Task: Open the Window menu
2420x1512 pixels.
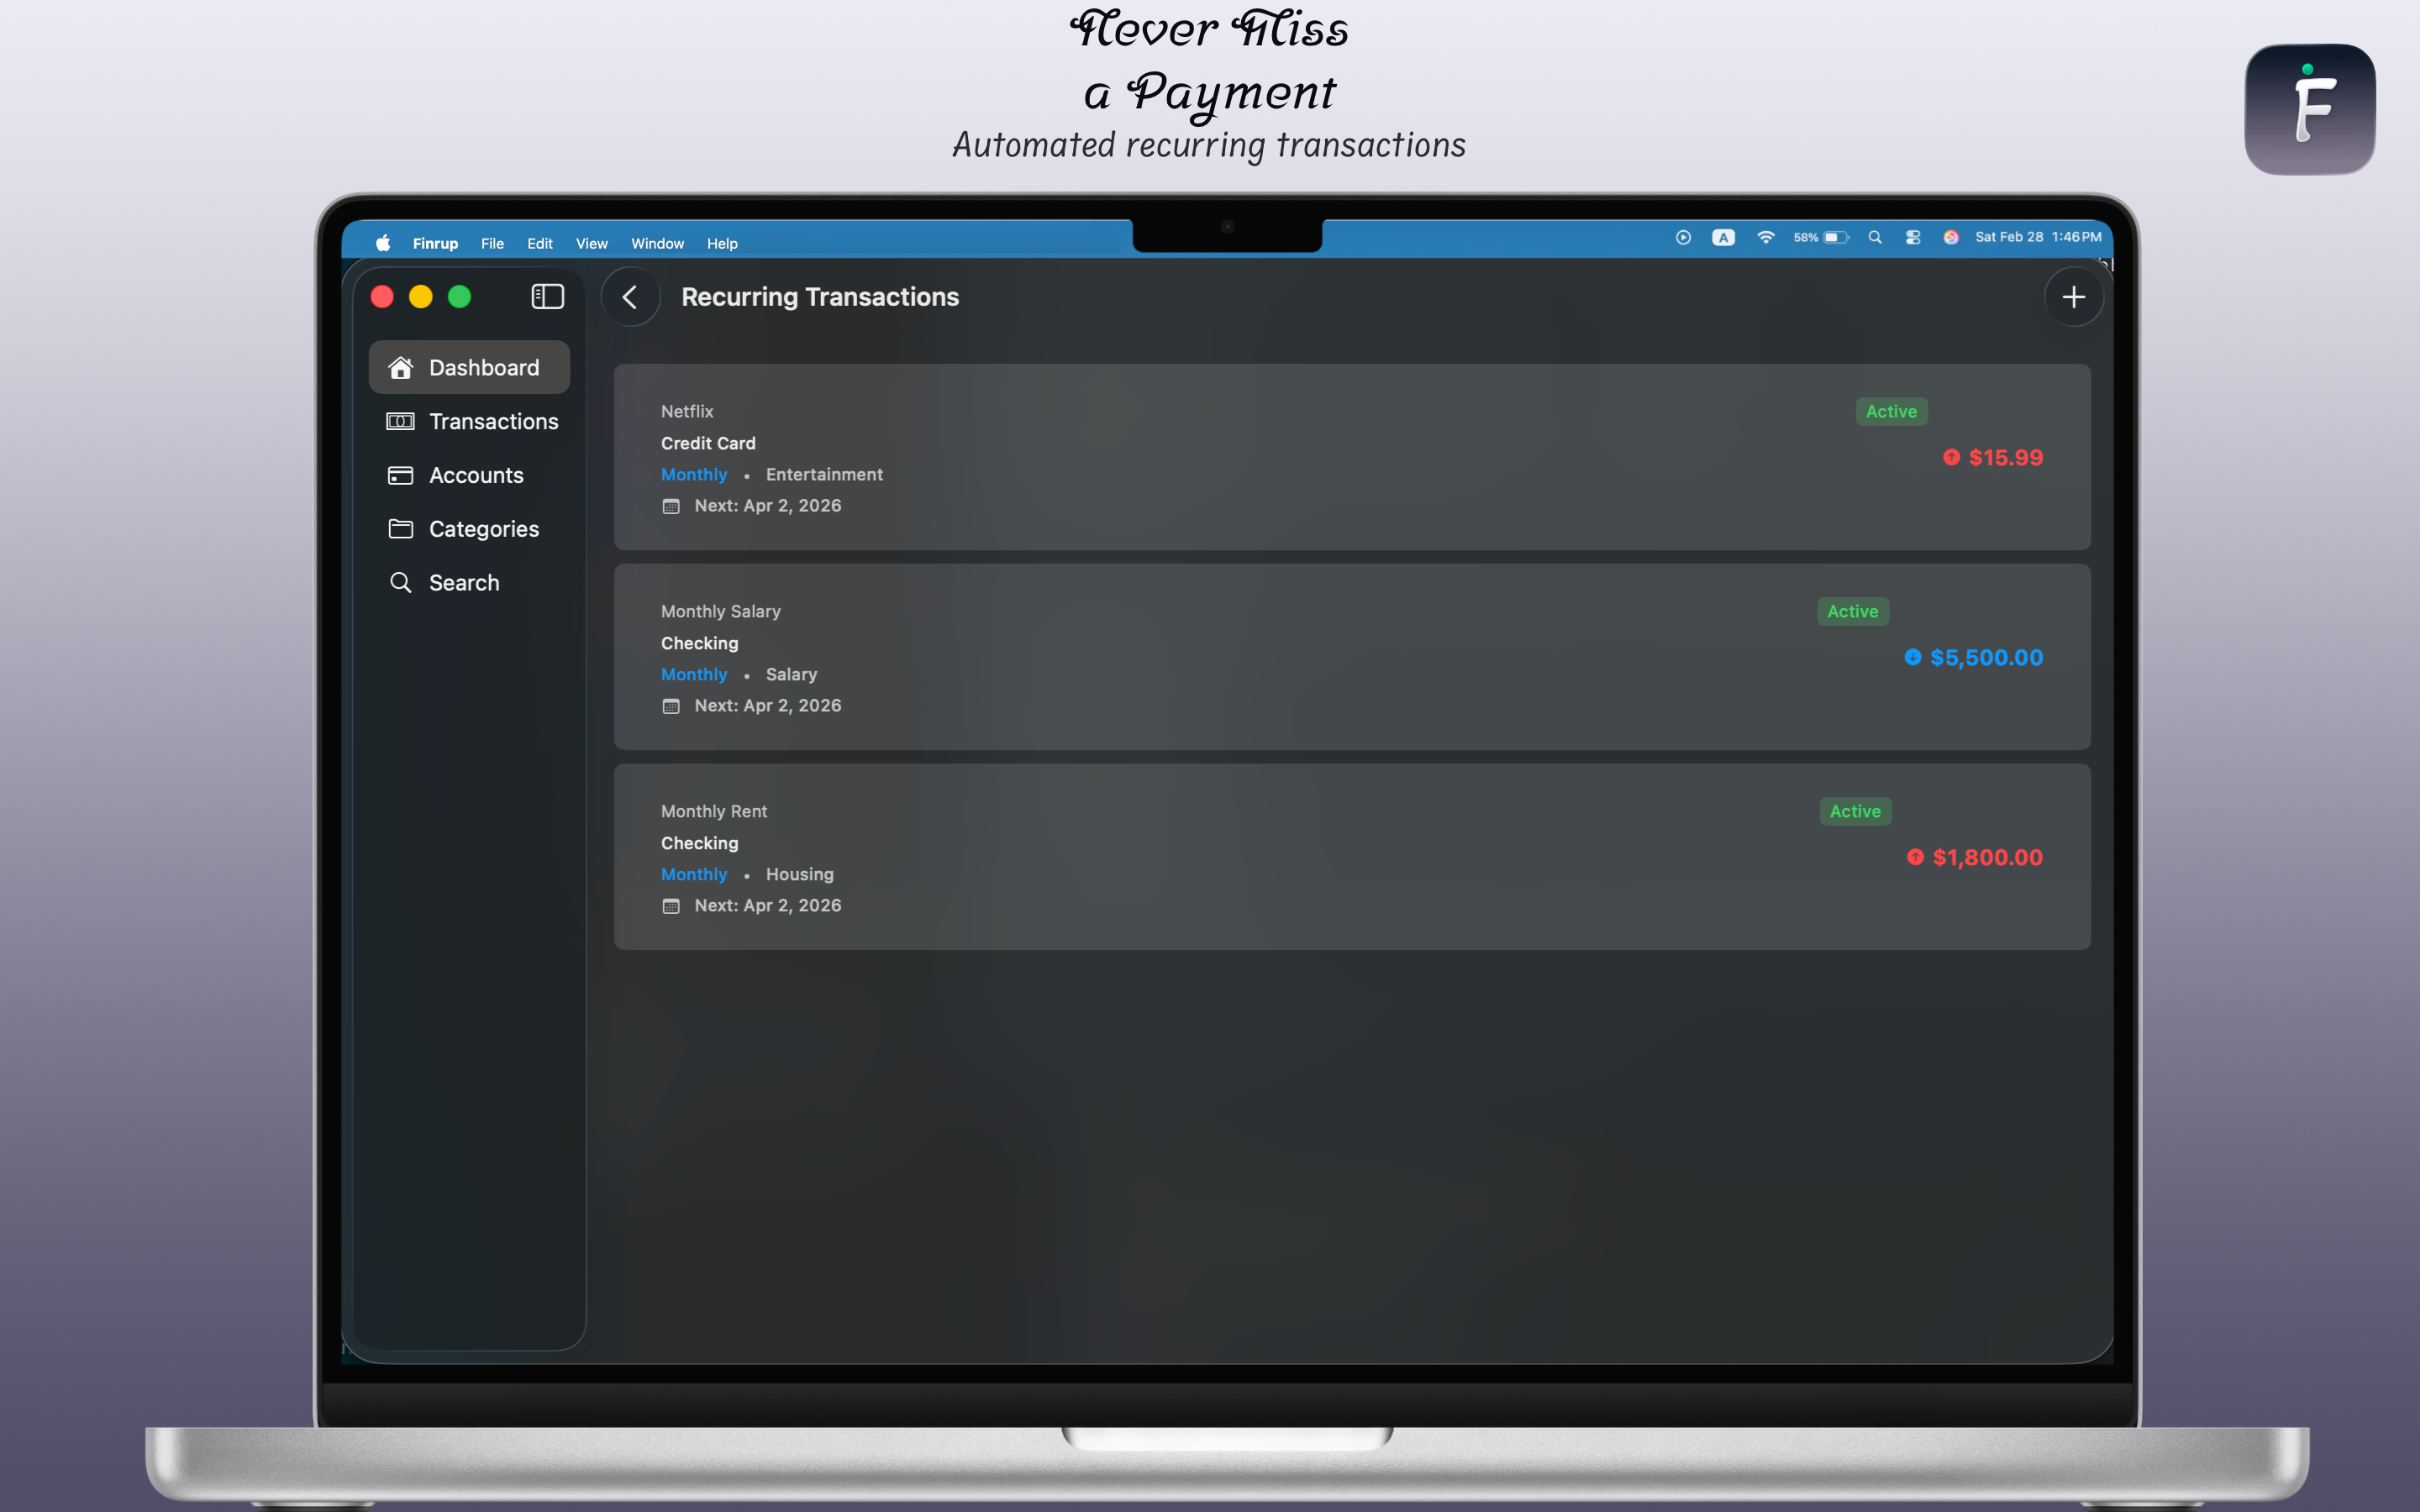Action: pos(657,243)
